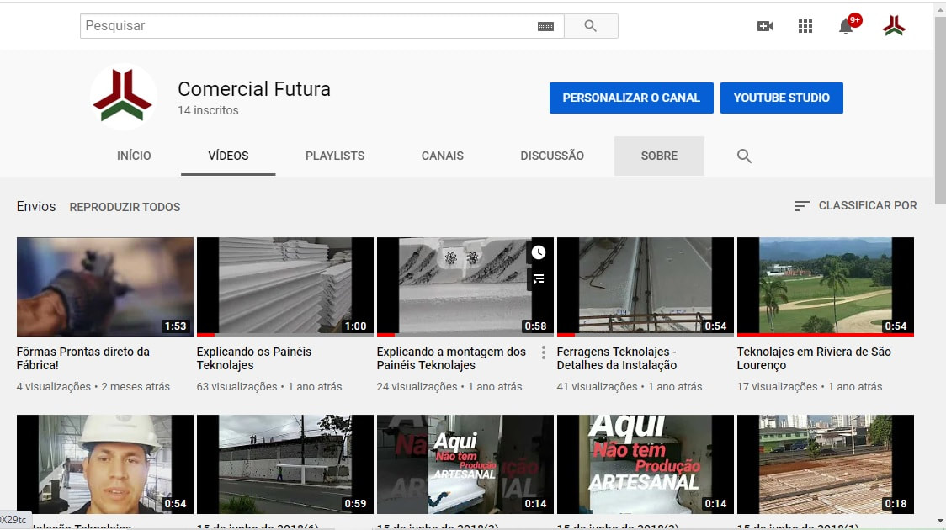The width and height of the screenshot is (946, 530).
Task: Click the title Fôrmas Prontas direto da Fábrica!
Action: coord(82,358)
